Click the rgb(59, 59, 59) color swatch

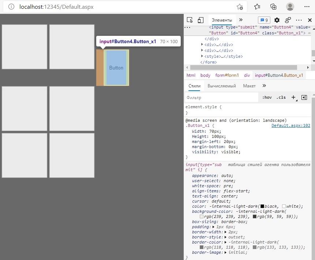[255, 216]
